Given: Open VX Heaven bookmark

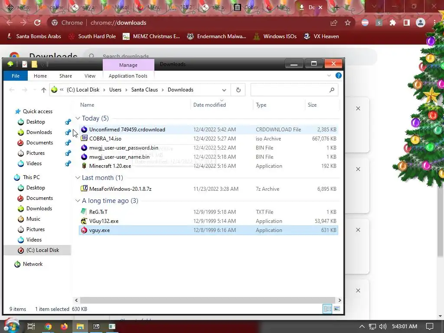Looking at the screenshot, I should (x=321, y=36).
